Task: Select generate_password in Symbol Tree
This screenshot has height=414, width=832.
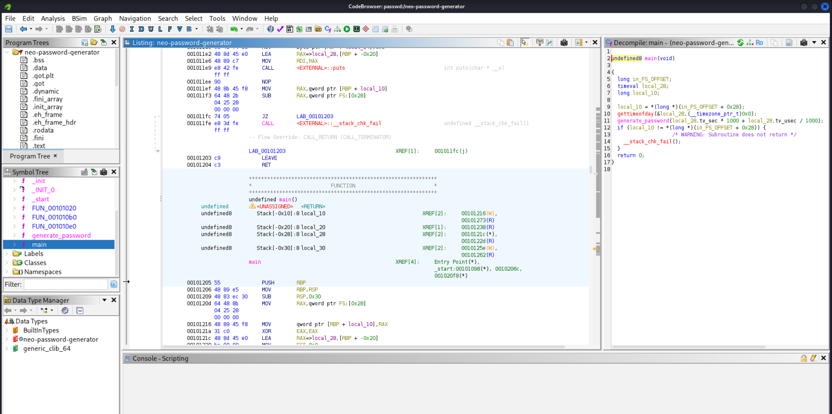Action: (x=61, y=235)
